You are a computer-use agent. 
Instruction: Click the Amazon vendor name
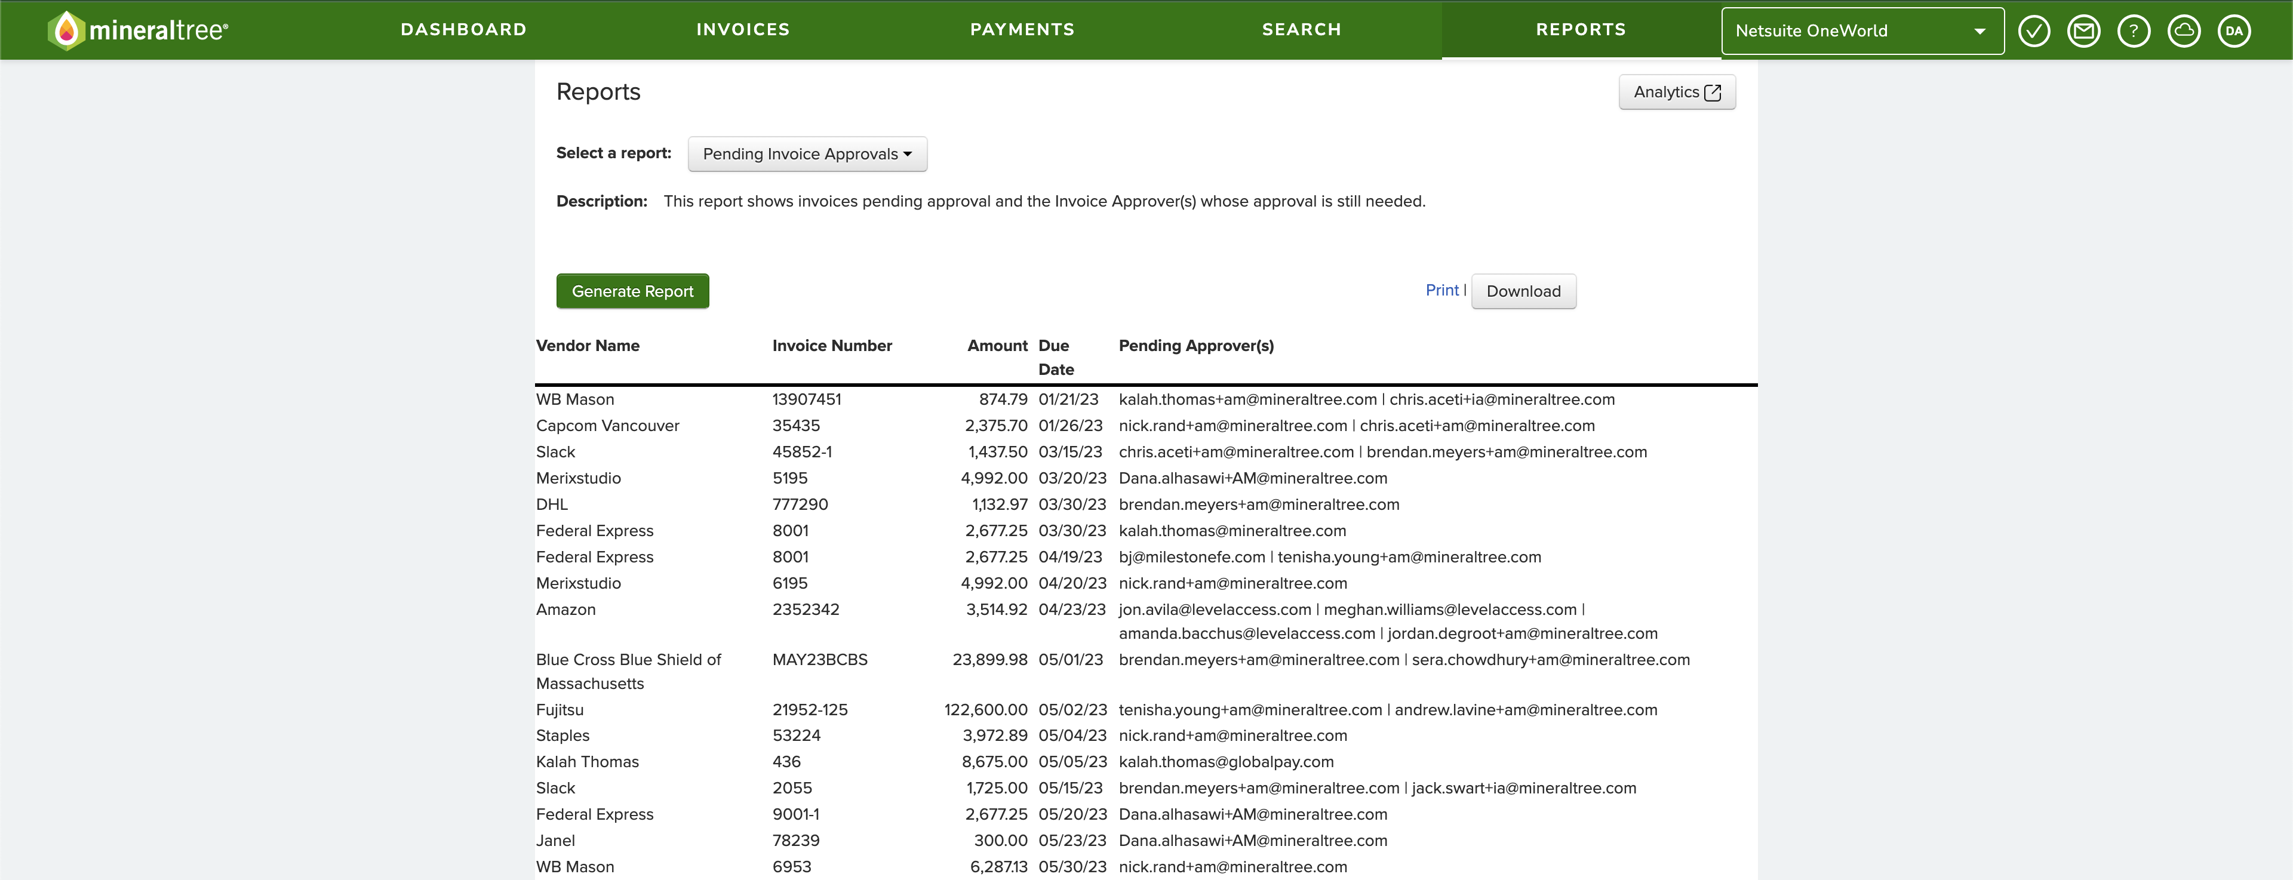(x=566, y=610)
